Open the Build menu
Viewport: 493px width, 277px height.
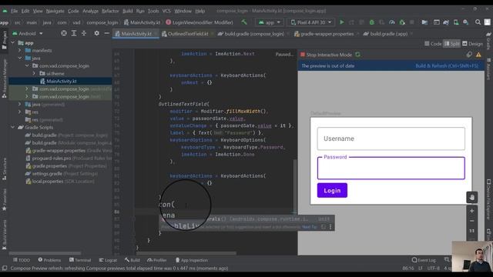point(127,11)
